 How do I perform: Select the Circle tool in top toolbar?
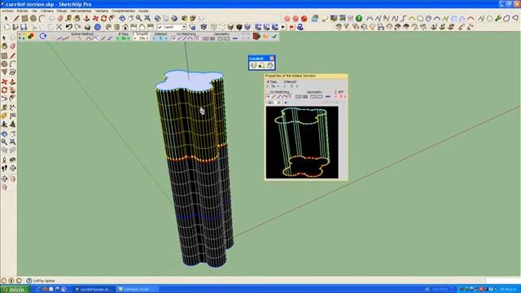click(x=33, y=18)
